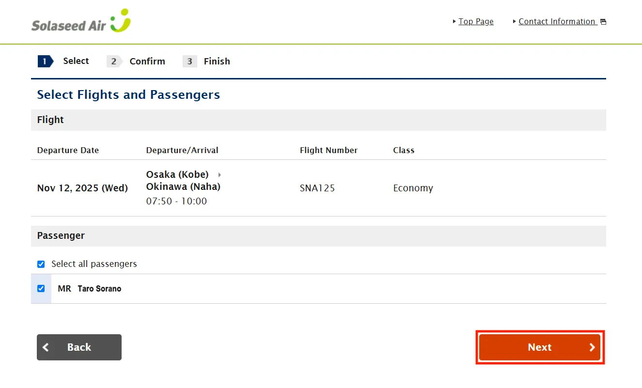
Task: Click the Finish step label
Action: tap(217, 62)
